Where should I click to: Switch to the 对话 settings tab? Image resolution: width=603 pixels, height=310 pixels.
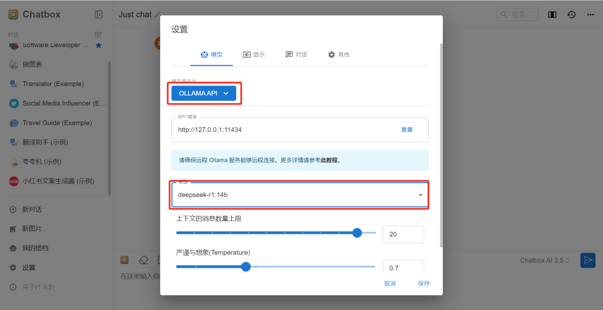click(x=296, y=55)
